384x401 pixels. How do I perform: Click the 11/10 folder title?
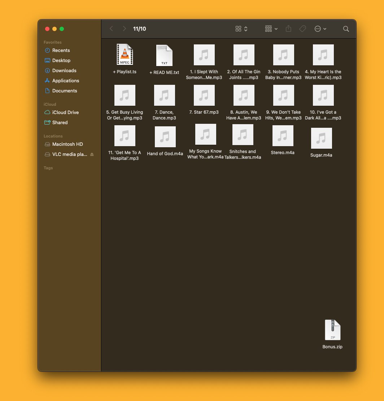139,29
